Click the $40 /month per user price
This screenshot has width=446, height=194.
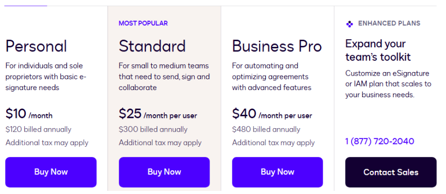(x=272, y=114)
